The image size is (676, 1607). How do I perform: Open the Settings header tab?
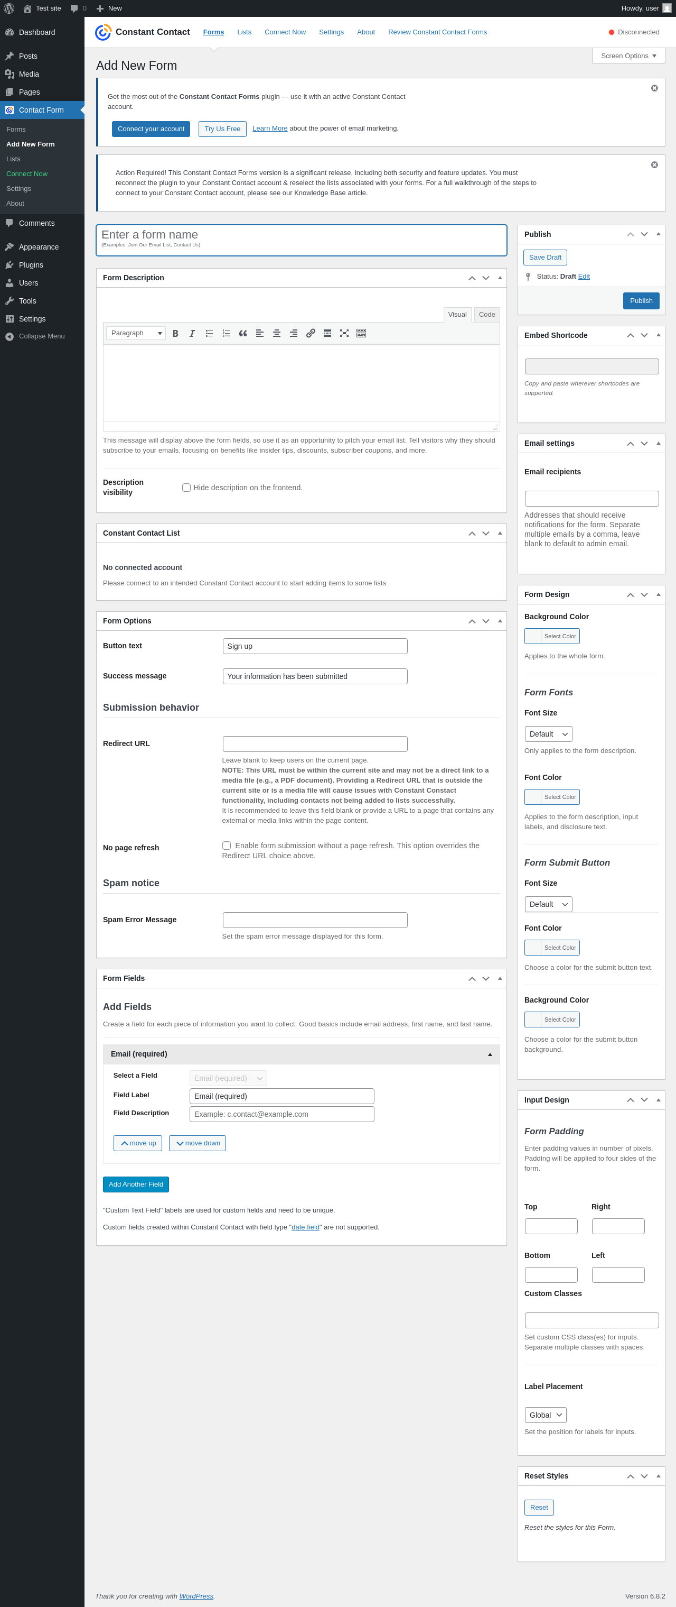pos(331,32)
